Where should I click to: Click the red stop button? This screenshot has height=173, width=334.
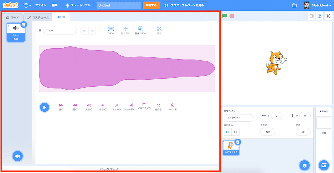click(x=232, y=16)
